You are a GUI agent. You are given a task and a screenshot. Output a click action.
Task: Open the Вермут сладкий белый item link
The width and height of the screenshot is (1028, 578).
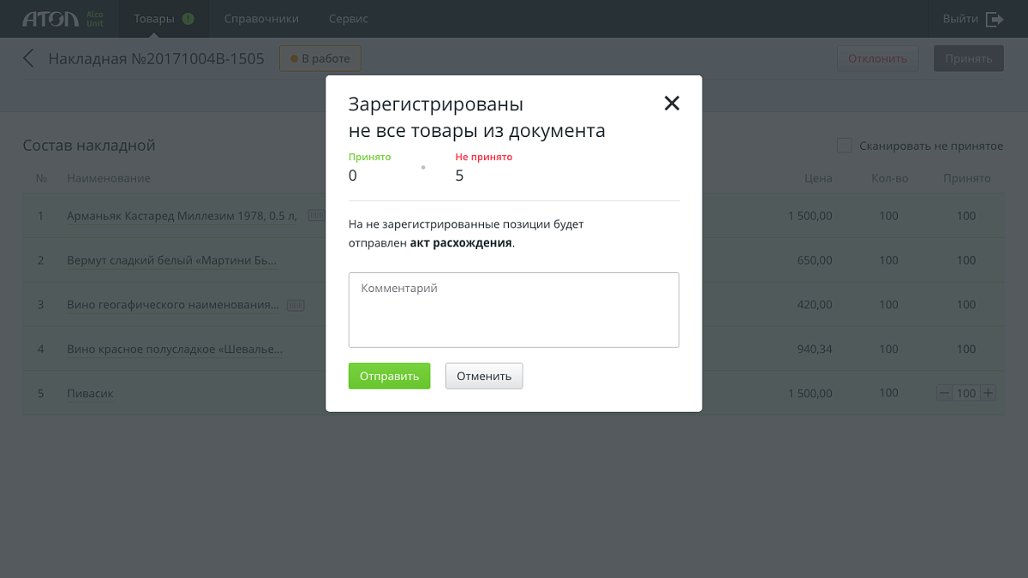171,260
